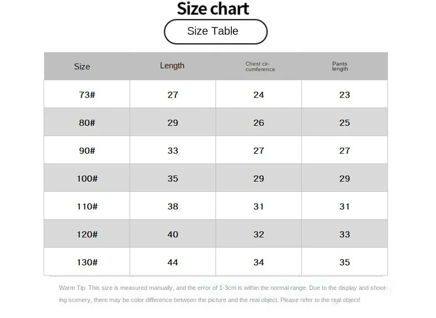Choose the 100# size row label
This screenshot has width=436, height=318.
[x=87, y=179]
